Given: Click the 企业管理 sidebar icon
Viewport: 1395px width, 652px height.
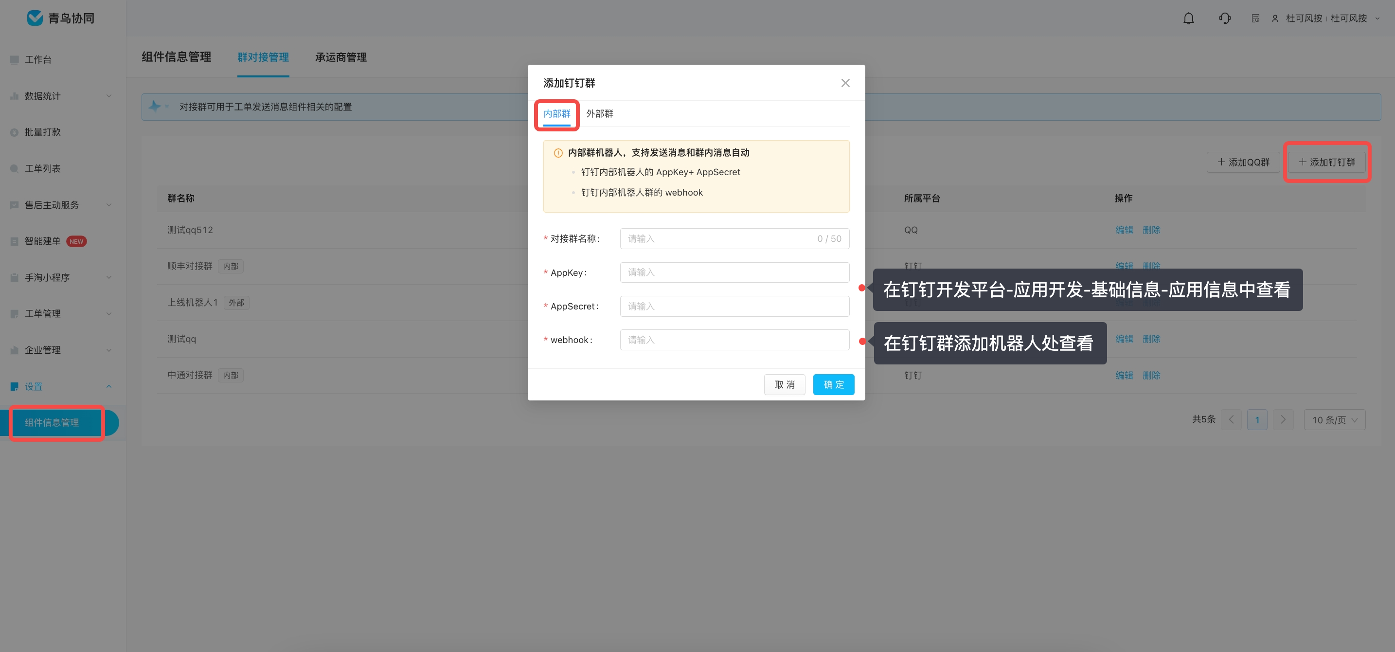Looking at the screenshot, I should click(x=14, y=350).
